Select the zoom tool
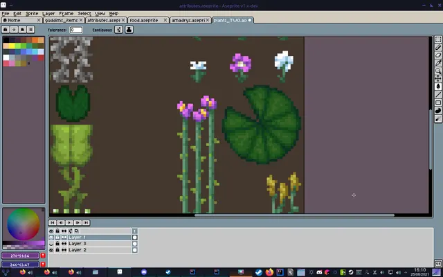The image size is (443, 277). (x=438, y=71)
